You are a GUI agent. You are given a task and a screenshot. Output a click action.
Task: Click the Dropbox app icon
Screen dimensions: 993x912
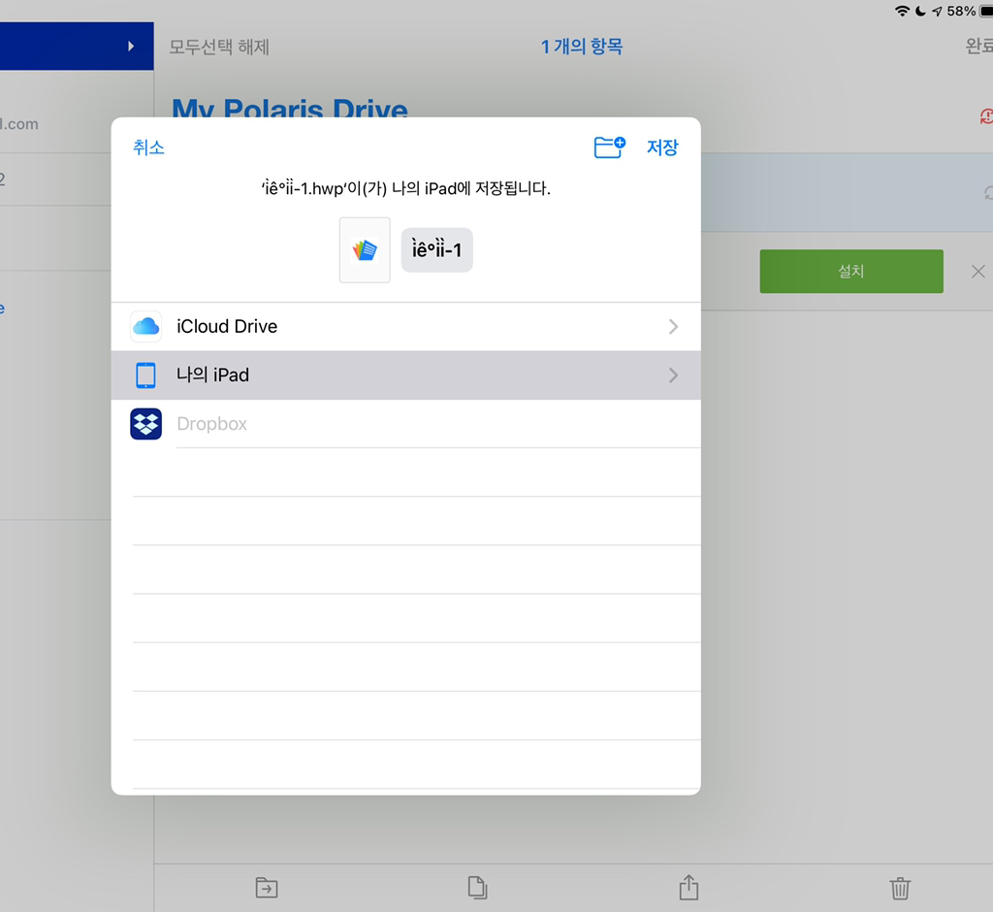(x=146, y=424)
